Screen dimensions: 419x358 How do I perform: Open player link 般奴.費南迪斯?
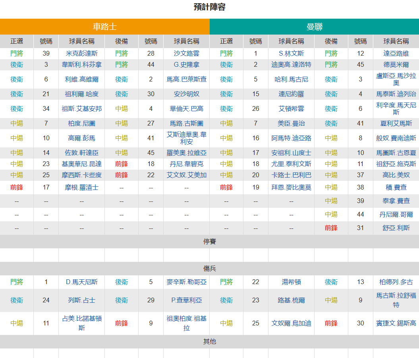396,138
